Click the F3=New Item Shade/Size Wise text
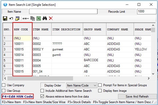The width and height of the screenshot is (158, 105). [44, 102]
